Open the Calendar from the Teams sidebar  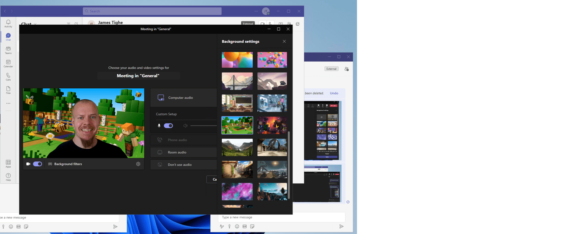[8, 63]
